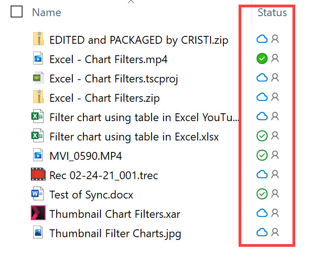The image size is (310, 274).
Task: Click shared person icon for Test of Sync.docx
Action: [275, 193]
